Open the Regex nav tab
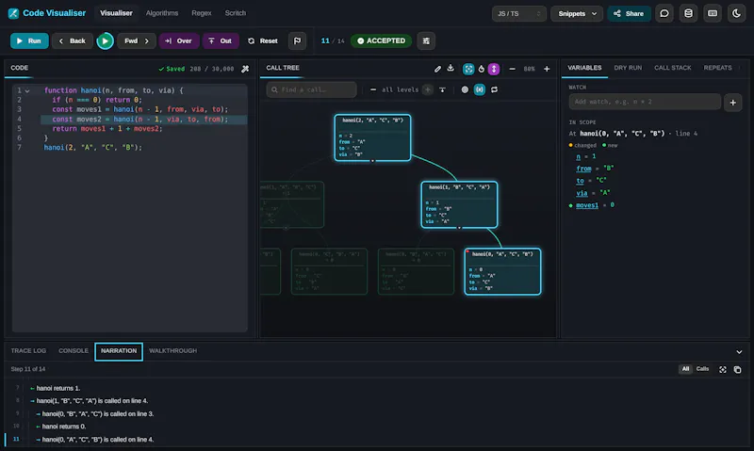The image size is (754, 451). (x=202, y=13)
